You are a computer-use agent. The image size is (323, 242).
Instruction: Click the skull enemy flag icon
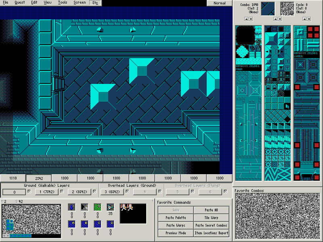[x=110, y=207]
